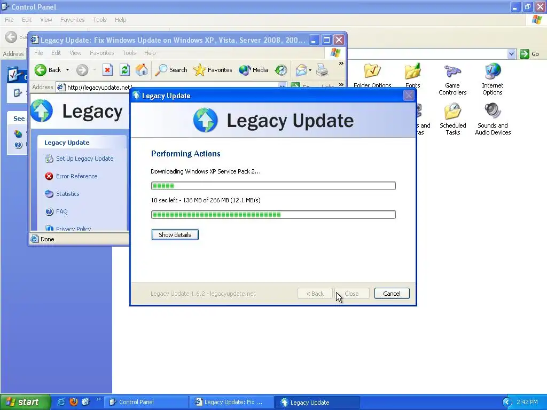The image size is (547, 410).
Task: Open Help menu in Internet Explorer
Action: coord(150,53)
